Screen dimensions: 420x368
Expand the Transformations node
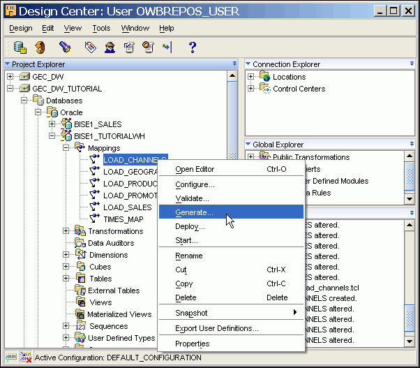(x=66, y=230)
